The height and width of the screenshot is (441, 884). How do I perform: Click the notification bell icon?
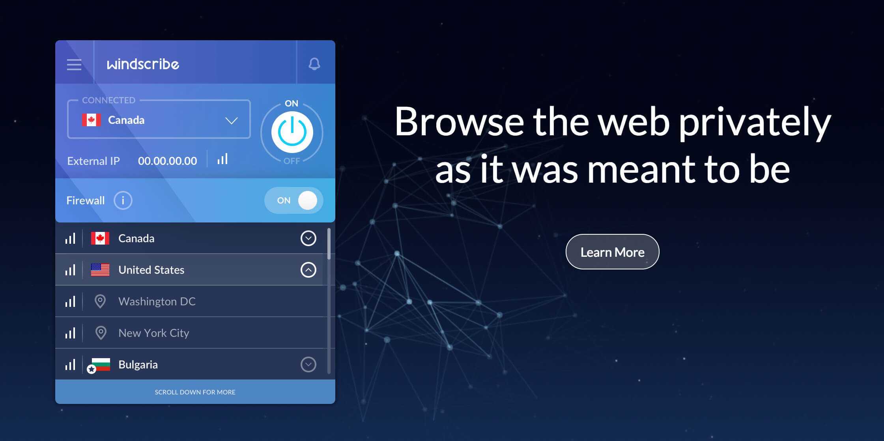[x=314, y=64]
